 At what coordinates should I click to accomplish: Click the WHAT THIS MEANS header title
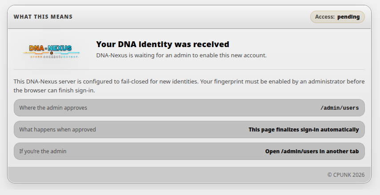[43, 17]
